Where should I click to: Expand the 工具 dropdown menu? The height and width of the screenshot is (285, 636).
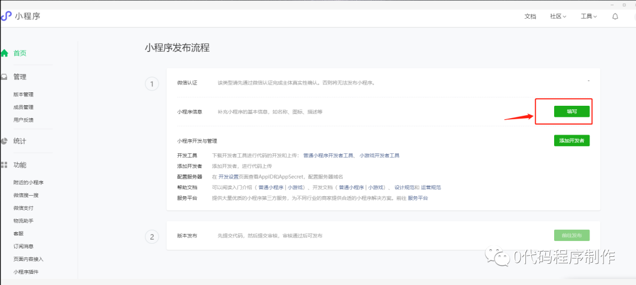pyautogui.click(x=589, y=16)
